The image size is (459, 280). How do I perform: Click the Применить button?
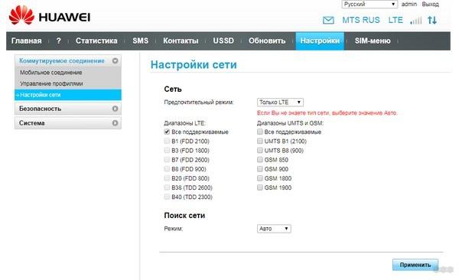coord(415,265)
